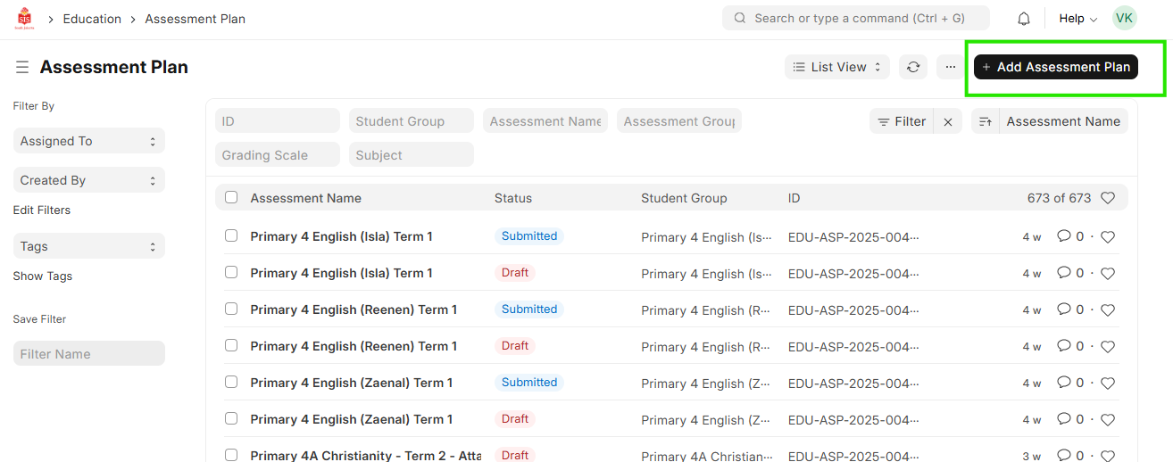
Task: Select the Draft Primary 4 English (Zaenal) checkbox
Action: point(231,419)
